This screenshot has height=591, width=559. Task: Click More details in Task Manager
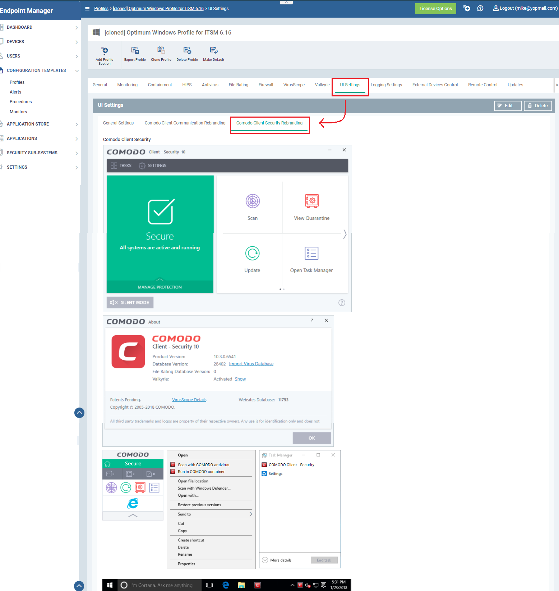[x=277, y=560]
